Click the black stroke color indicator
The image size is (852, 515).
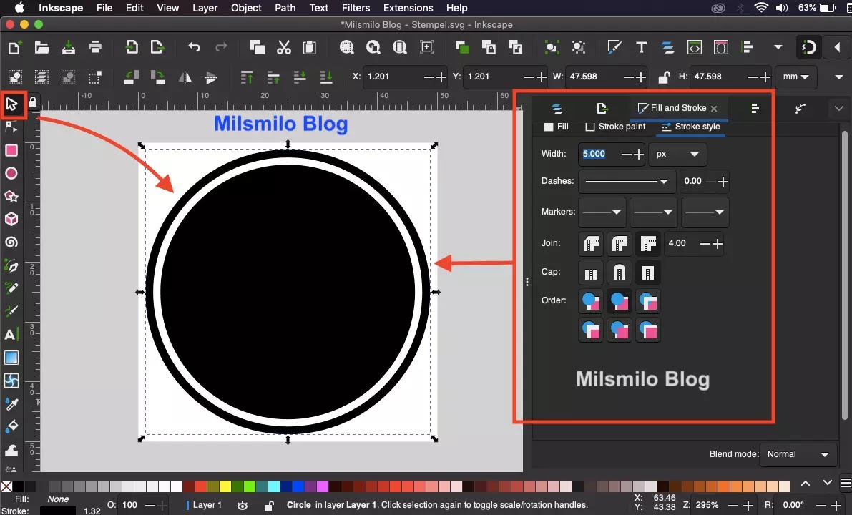(x=58, y=511)
